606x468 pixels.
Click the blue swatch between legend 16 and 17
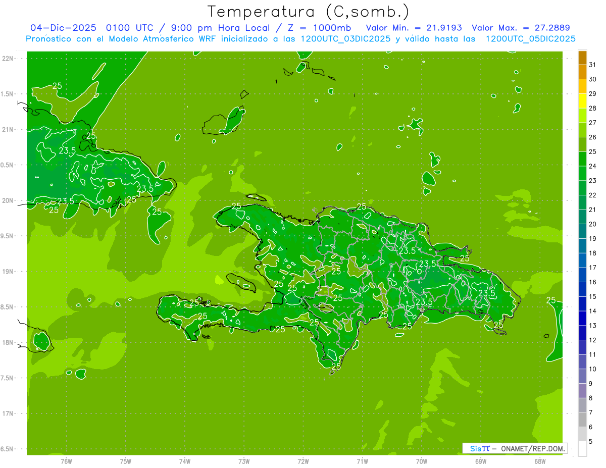pyautogui.click(x=582, y=275)
